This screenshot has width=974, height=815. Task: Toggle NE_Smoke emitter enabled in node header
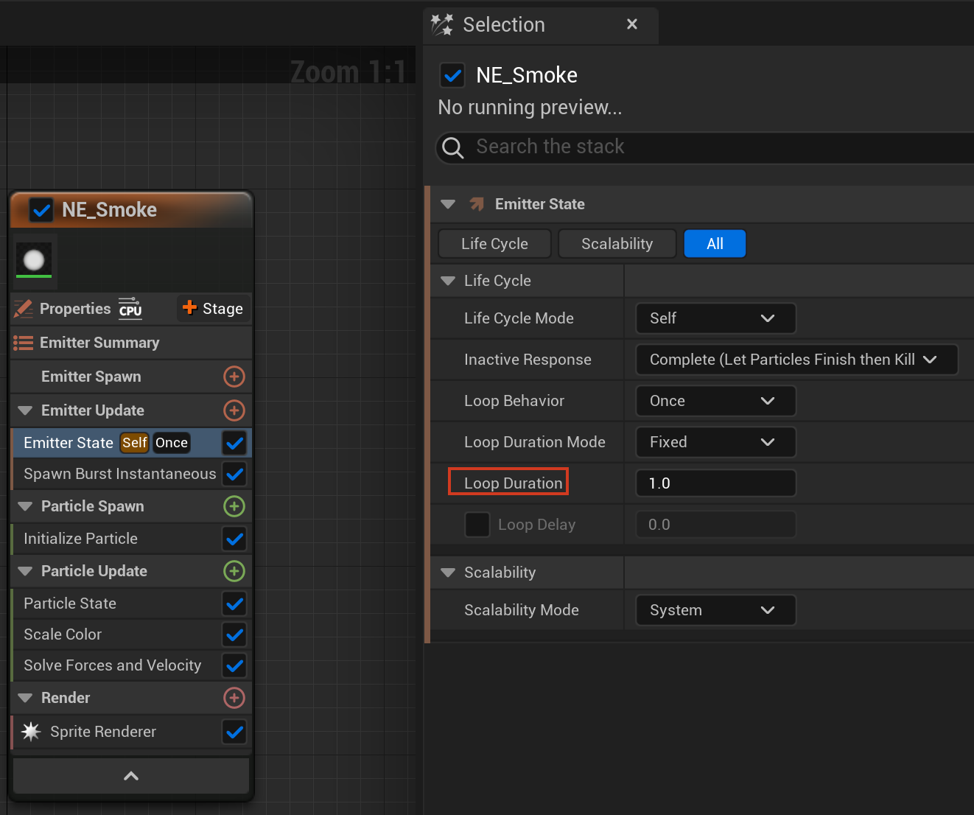click(41, 210)
